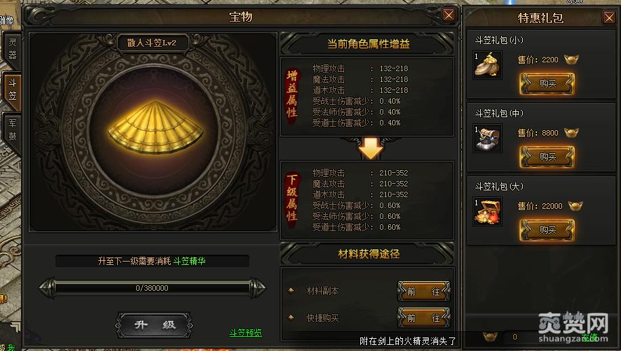Select the medium hat gift pack chest icon
Viewport: 621px width, 351px height.
488,138
